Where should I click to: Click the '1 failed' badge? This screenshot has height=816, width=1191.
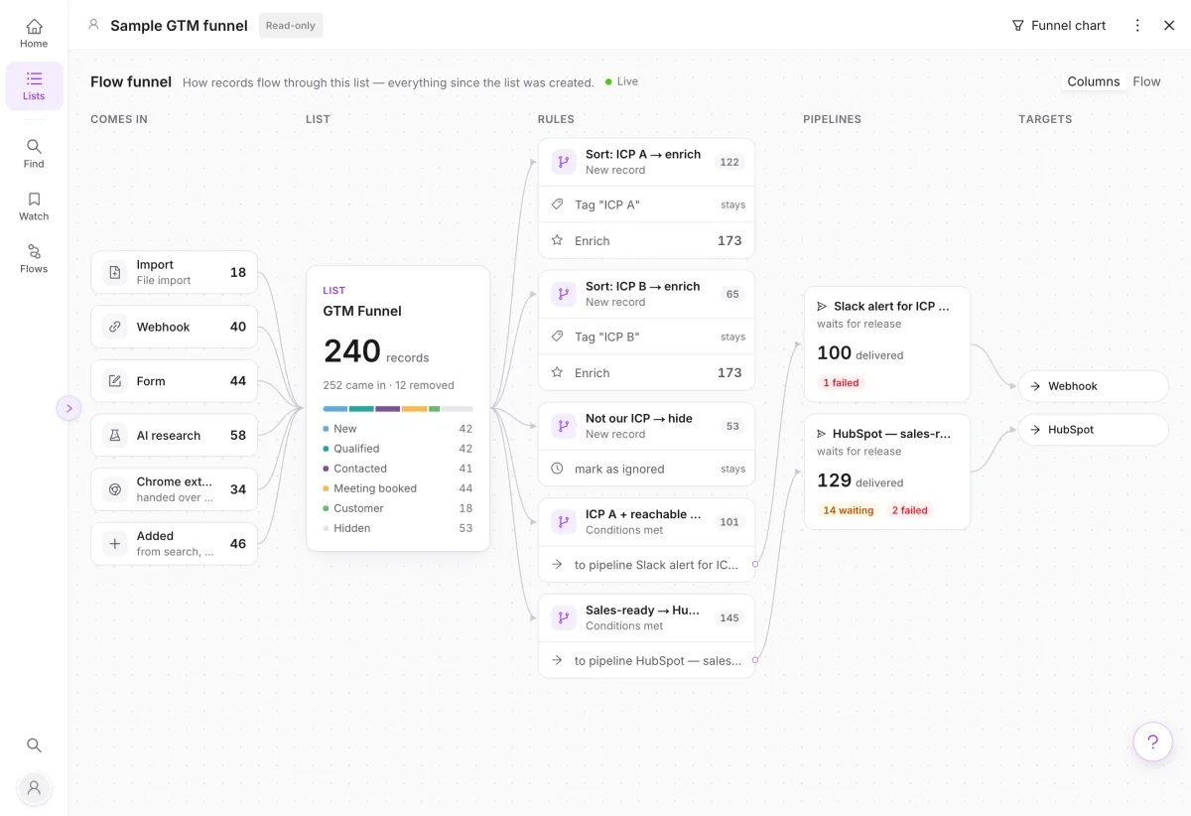[x=841, y=382]
